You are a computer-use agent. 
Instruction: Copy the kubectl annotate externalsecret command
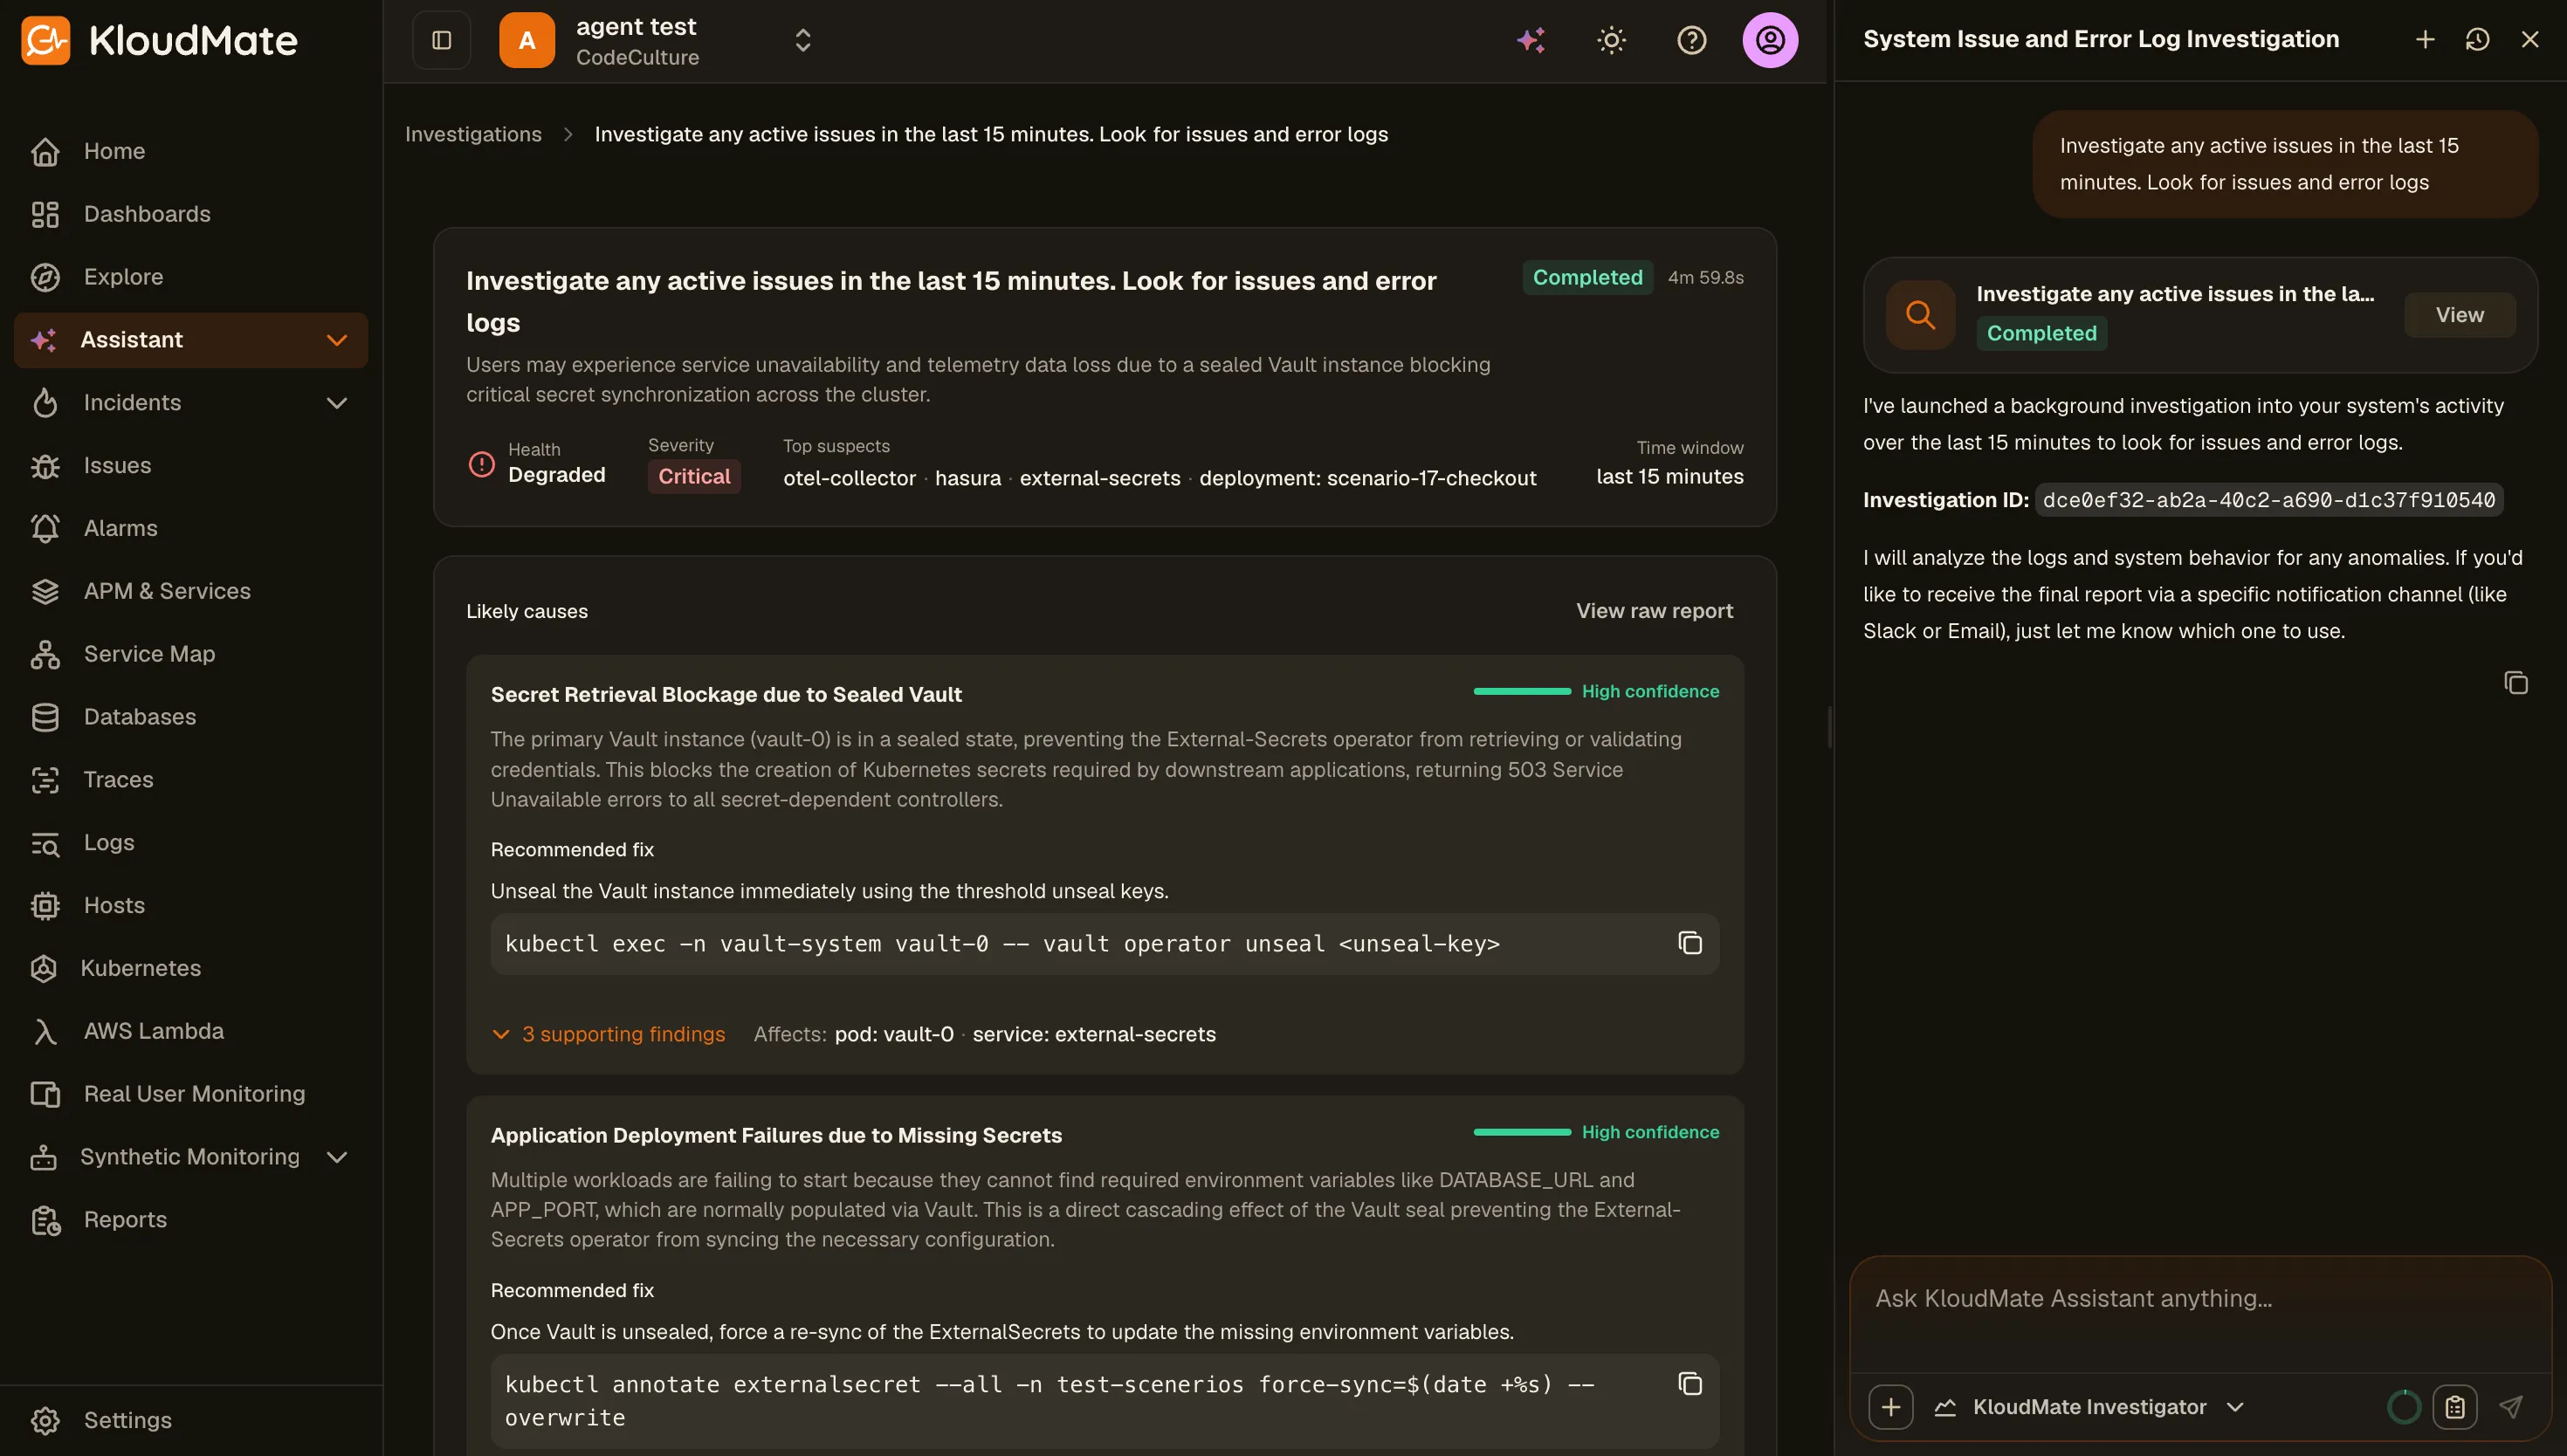pyautogui.click(x=1689, y=1384)
